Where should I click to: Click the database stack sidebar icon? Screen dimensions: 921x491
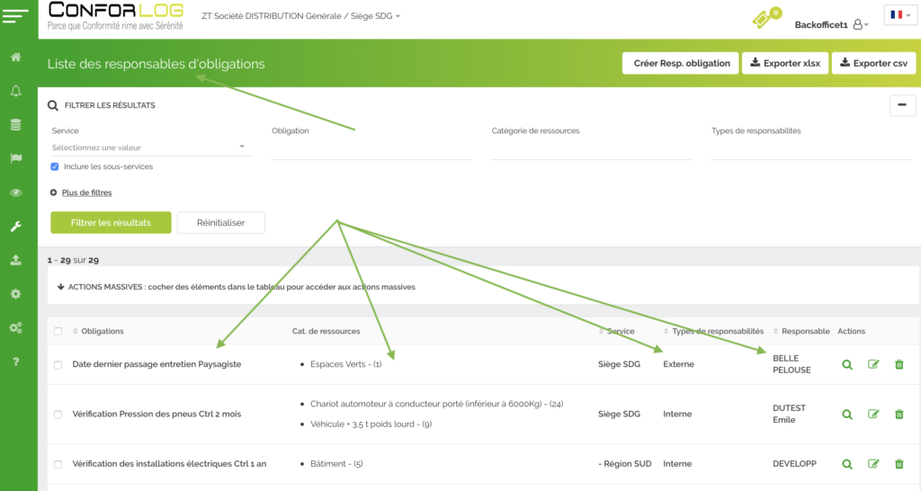tap(15, 125)
